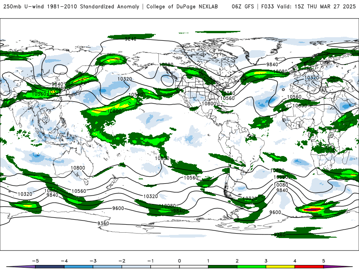Click the dark navy -5 to -4 colorbar segment
359x269 pixels.
(x=50, y=267)
